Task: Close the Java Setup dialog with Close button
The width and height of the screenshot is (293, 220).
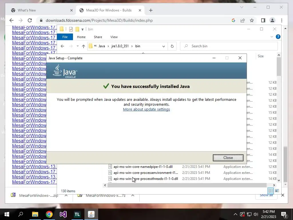Action: click(x=228, y=158)
